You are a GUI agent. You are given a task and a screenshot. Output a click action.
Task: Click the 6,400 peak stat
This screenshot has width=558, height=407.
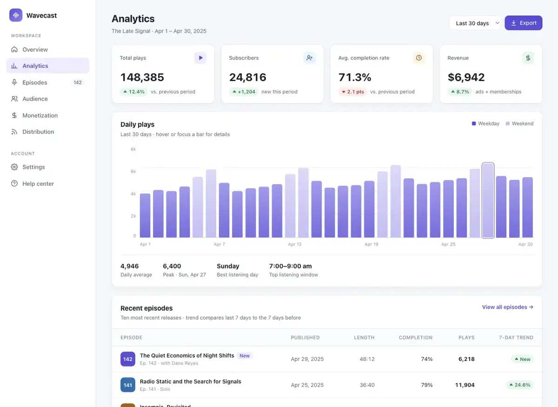coord(184,270)
